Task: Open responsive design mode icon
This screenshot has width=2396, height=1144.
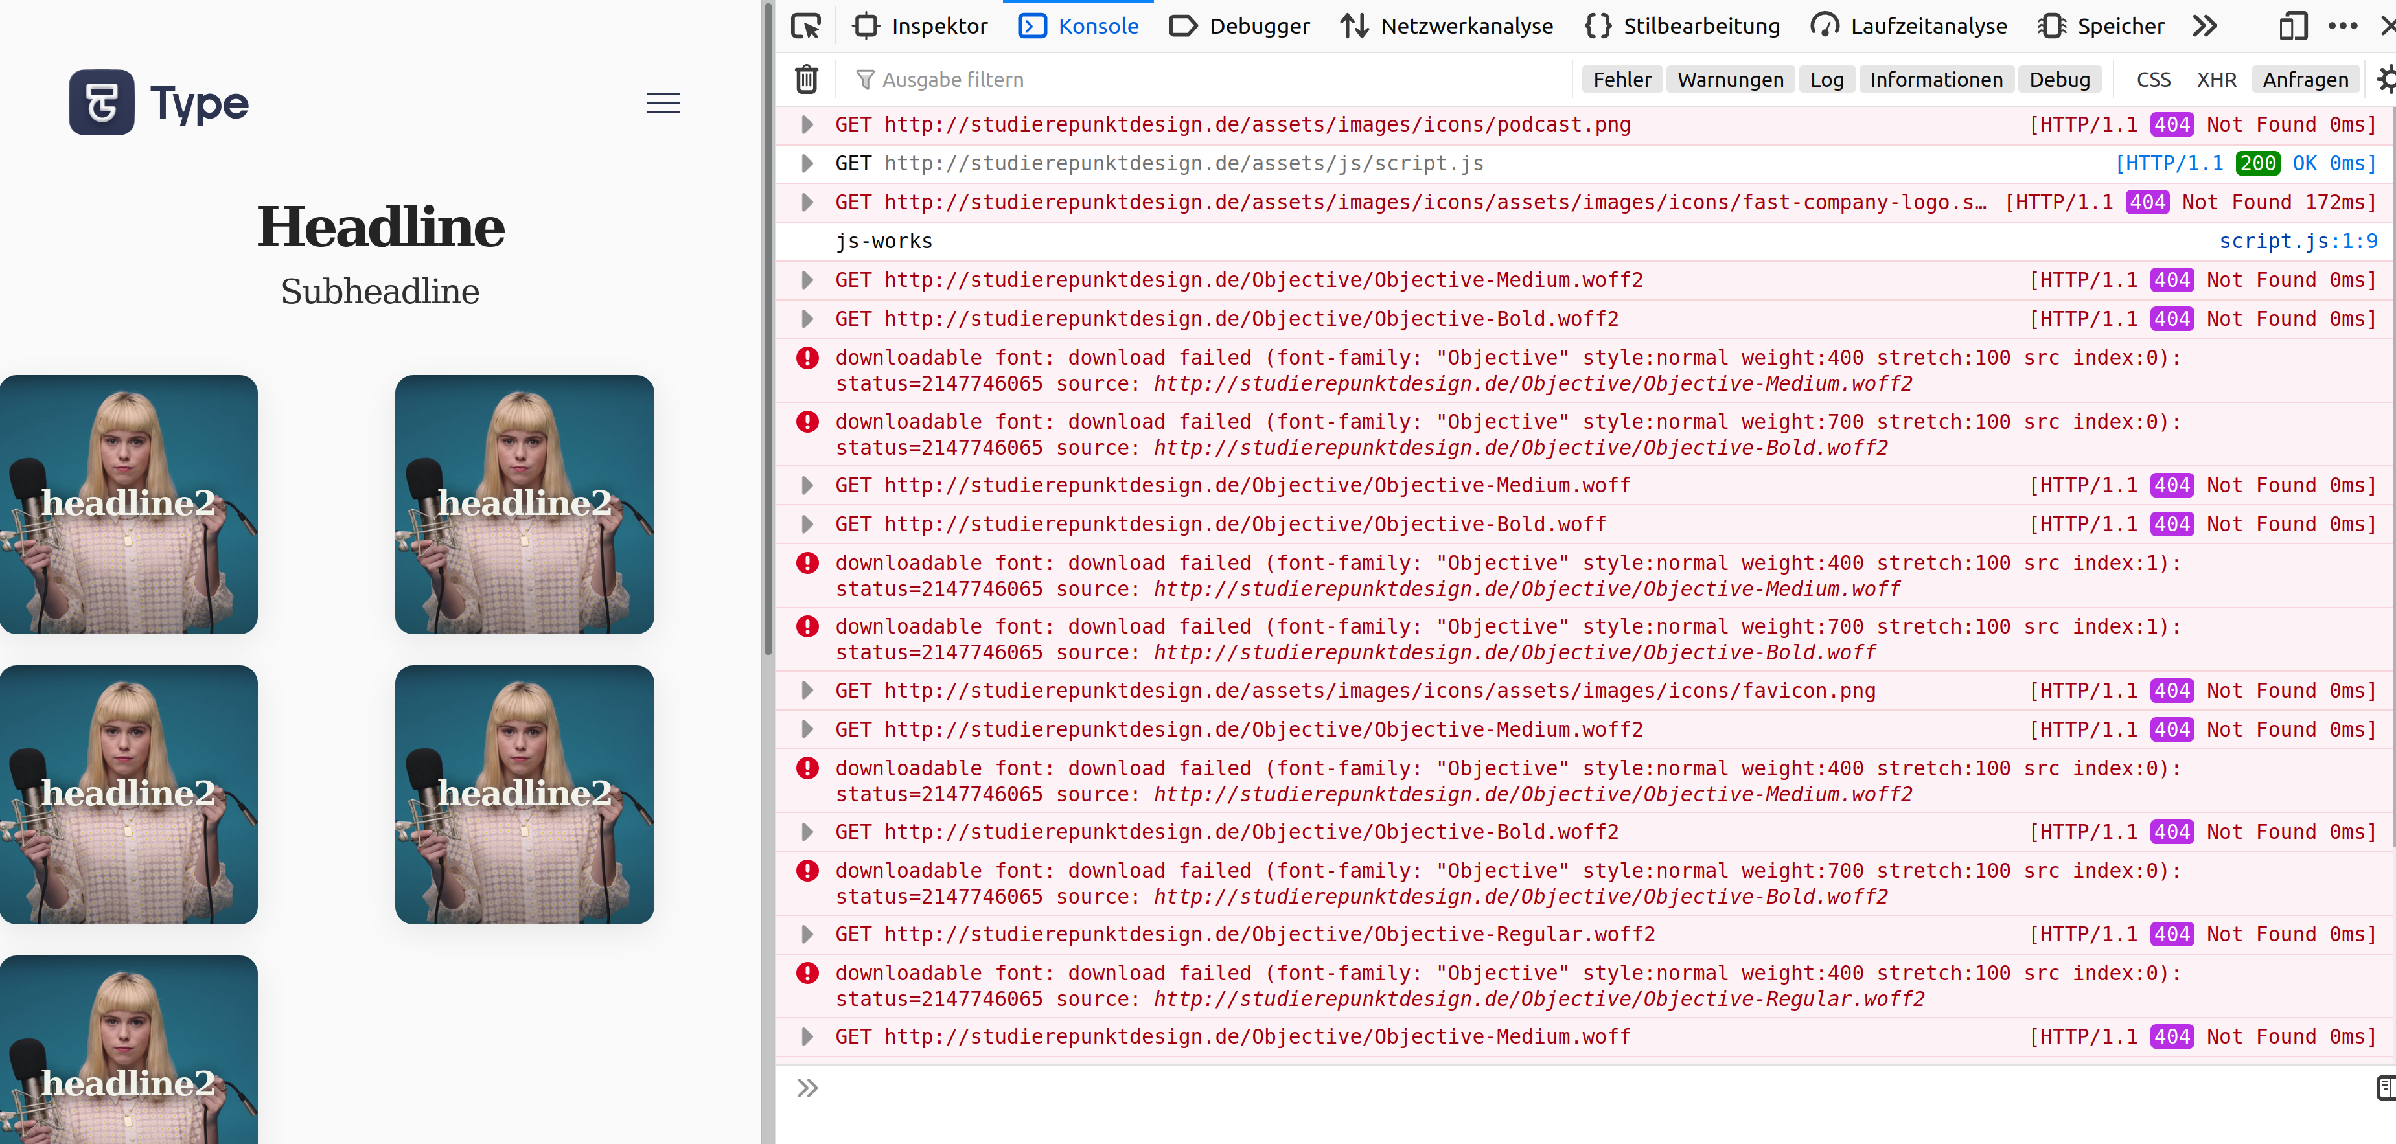Action: pos(2293,26)
